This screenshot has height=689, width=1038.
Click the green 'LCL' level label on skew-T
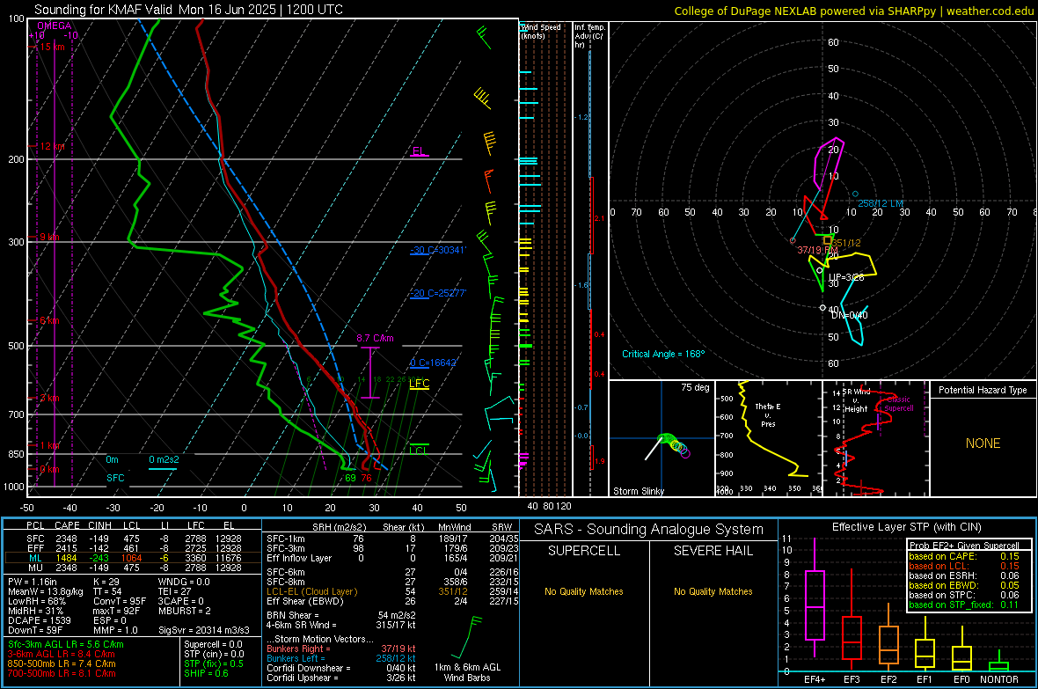pyautogui.click(x=419, y=451)
